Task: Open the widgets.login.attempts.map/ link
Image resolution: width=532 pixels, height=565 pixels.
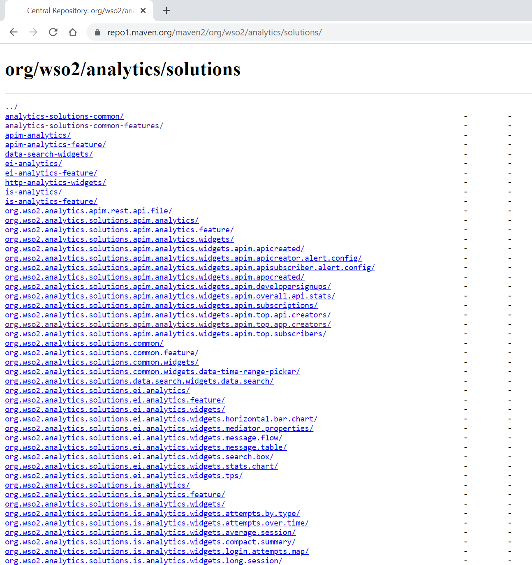Action: (157, 551)
